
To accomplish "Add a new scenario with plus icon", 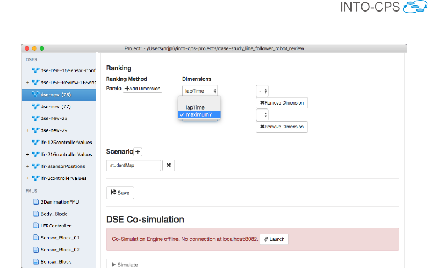I will click(138, 151).
